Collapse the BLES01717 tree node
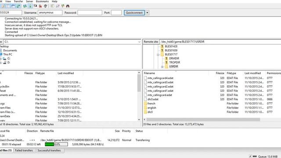The width and height of the screenshot is (281, 158). pos(158,54)
